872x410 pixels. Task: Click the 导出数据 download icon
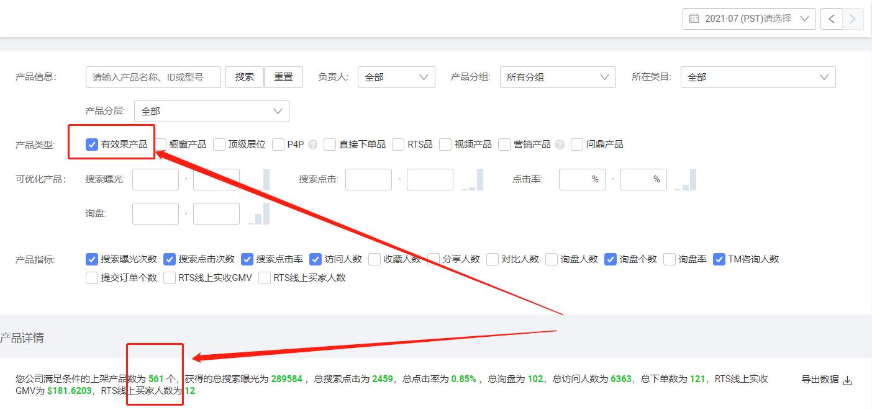coord(848,380)
